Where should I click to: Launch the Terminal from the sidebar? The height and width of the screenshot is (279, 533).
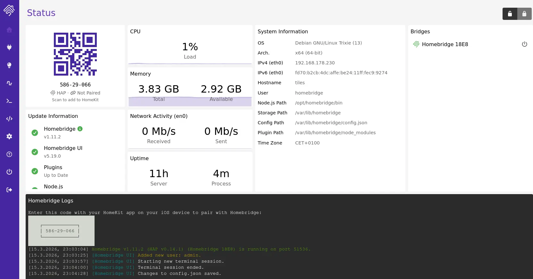9,101
